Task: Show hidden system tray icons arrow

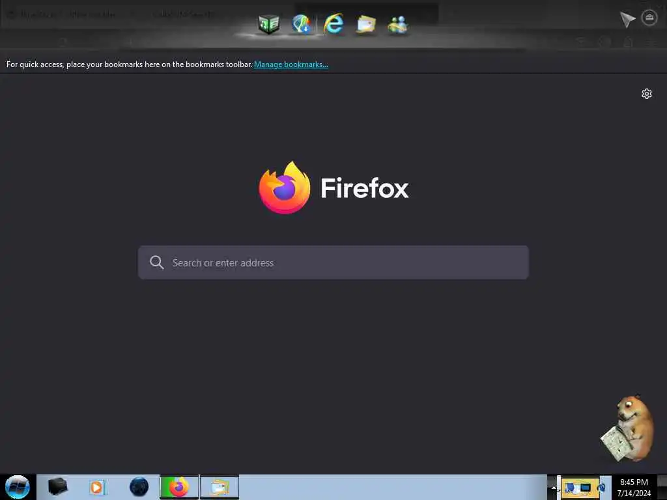Action: [554, 487]
